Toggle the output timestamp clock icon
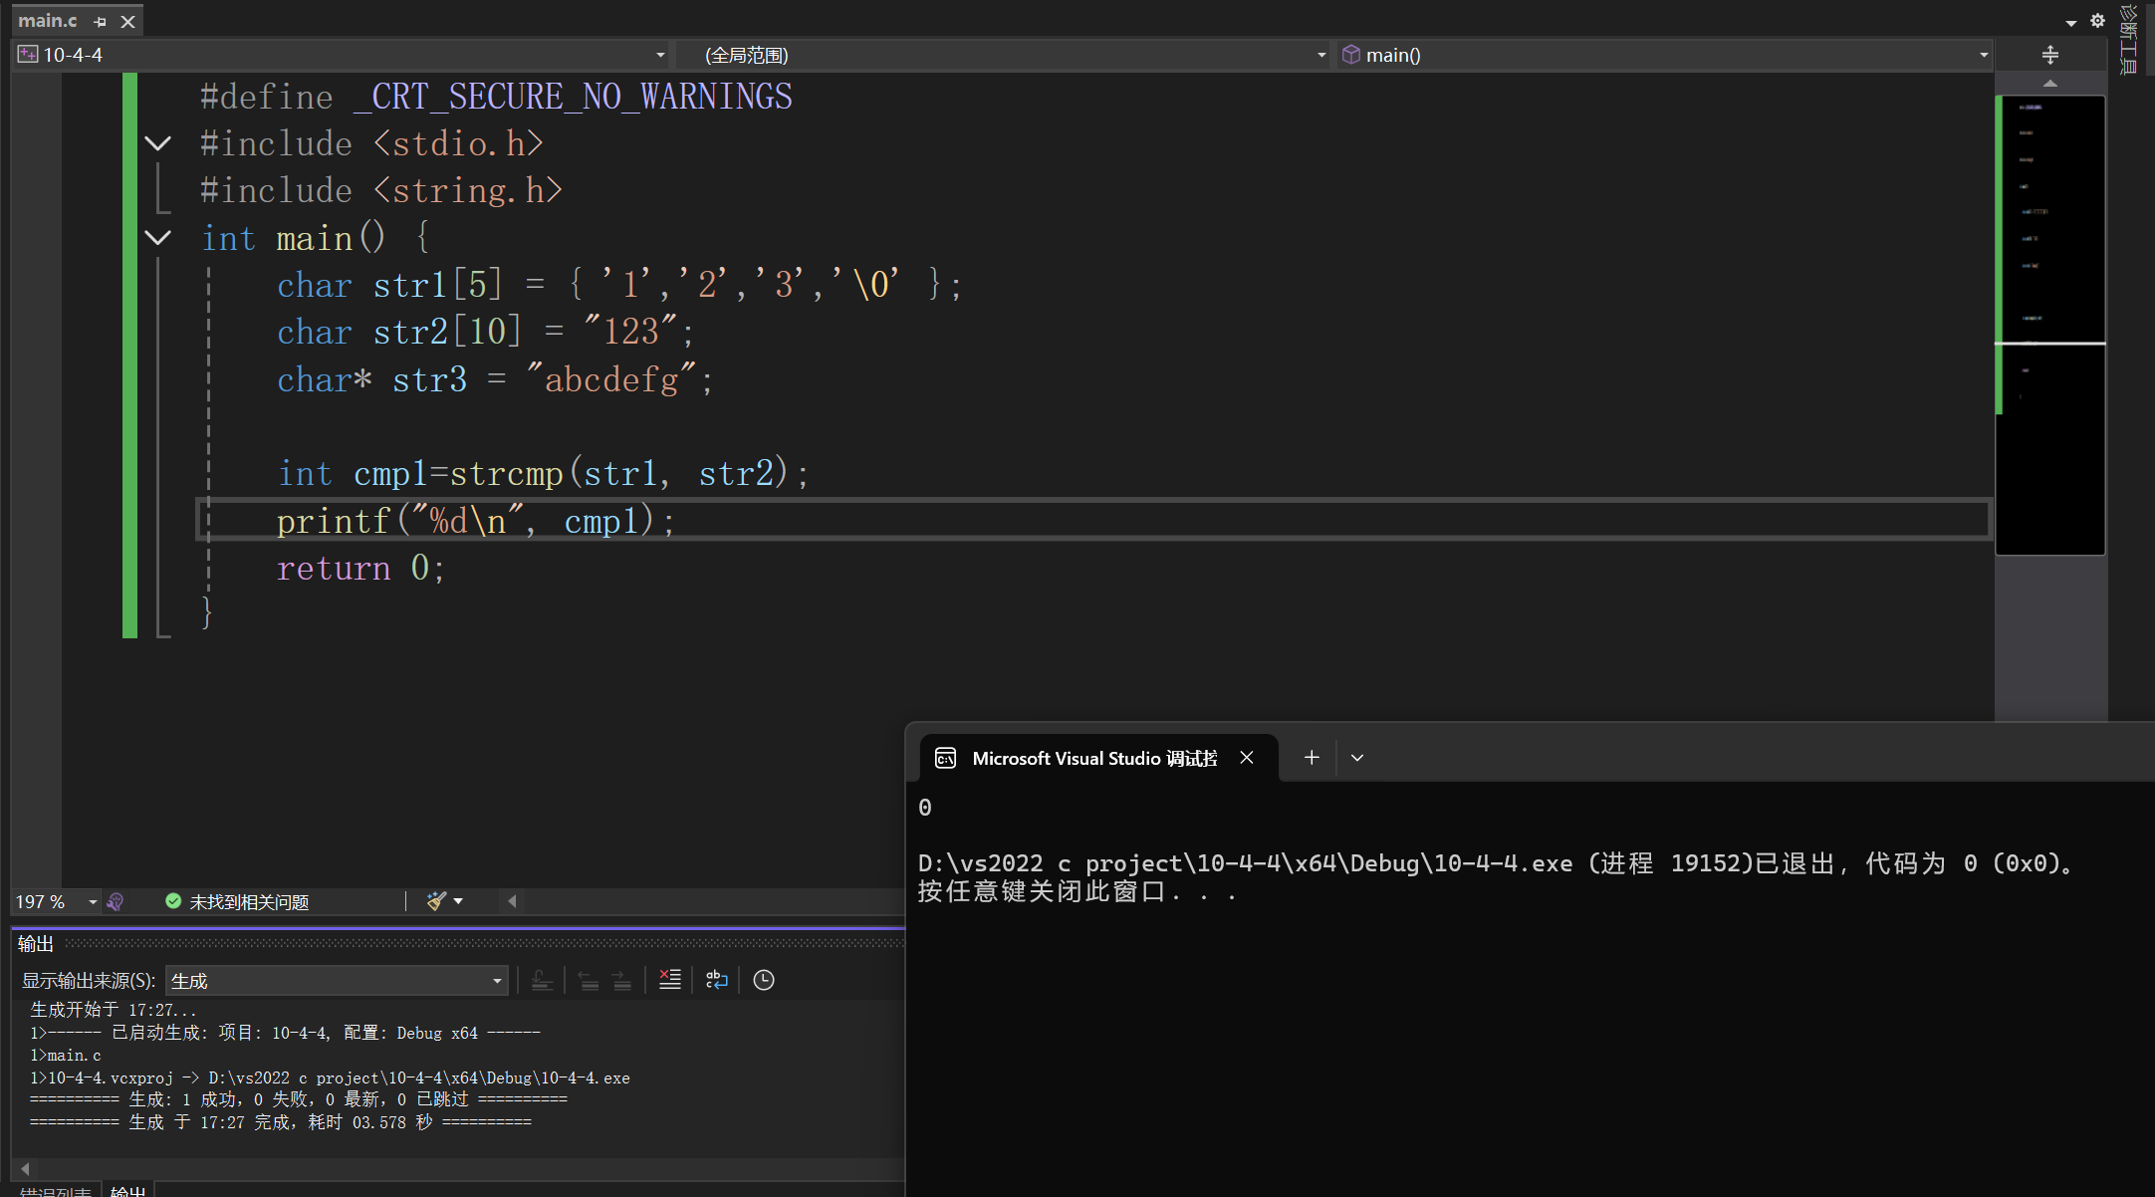2155x1197 pixels. tap(764, 980)
